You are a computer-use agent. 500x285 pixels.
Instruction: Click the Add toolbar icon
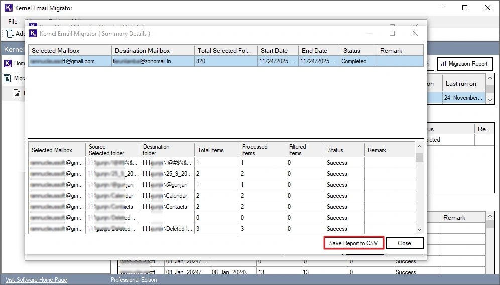[10, 34]
